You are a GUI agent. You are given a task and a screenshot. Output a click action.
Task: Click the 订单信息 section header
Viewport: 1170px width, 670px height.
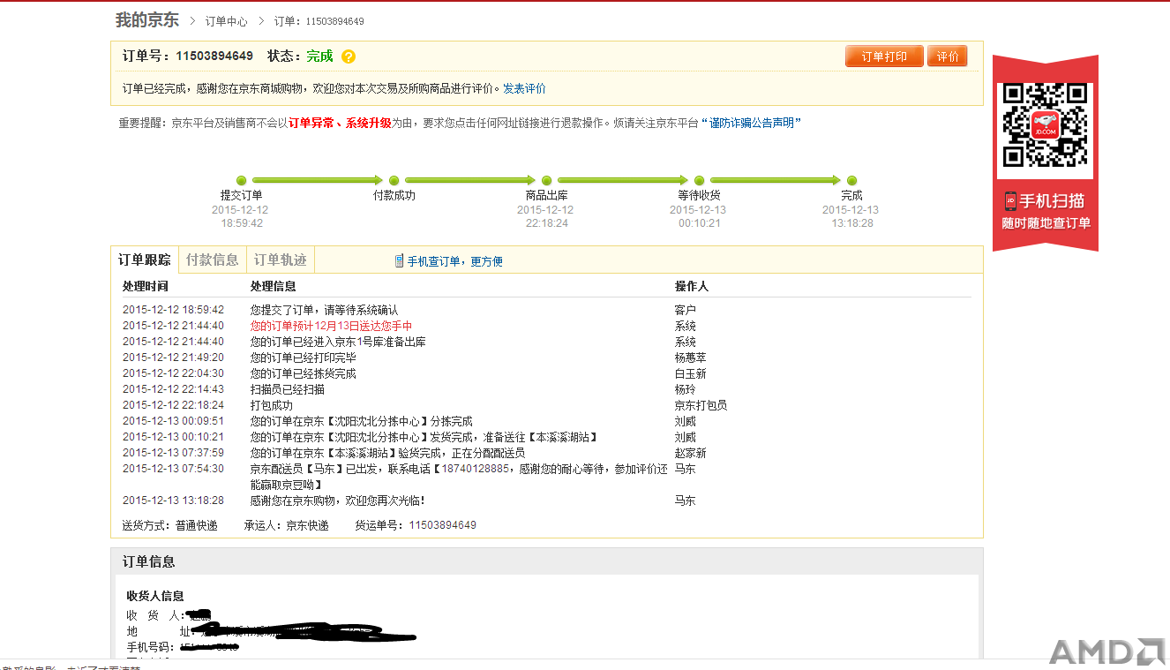click(x=148, y=561)
